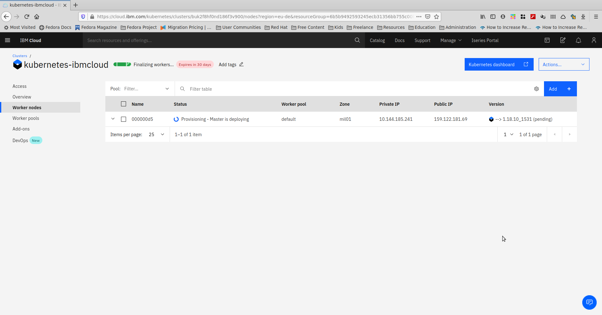The width and height of the screenshot is (602, 315).
Task: Open the Support link in header
Action: coord(422,40)
